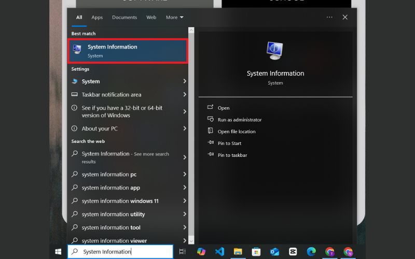415x259 pixels.
Task: Expand chevron for Taskbar notification area
Action: [x=185, y=94]
